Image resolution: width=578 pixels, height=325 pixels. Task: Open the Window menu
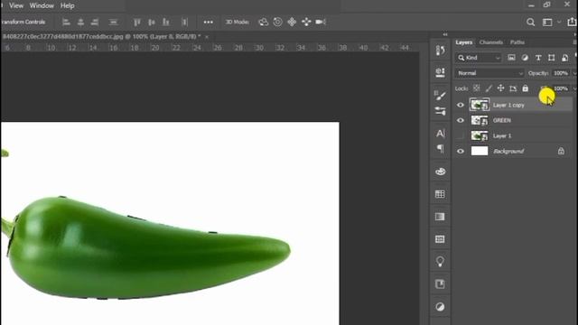tap(42, 6)
